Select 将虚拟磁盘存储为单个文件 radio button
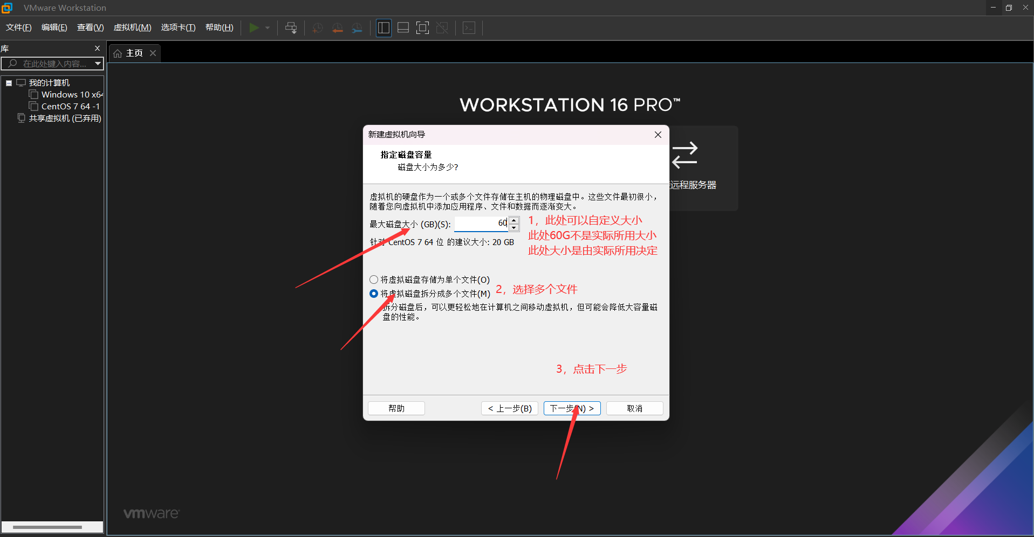The height and width of the screenshot is (537, 1034). pyautogui.click(x=374, y=280)
